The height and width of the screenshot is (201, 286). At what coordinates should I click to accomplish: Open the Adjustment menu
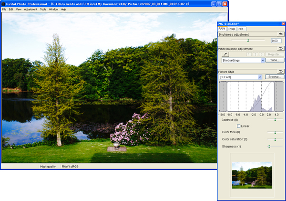pyautogui.click(x=31, y=9)
